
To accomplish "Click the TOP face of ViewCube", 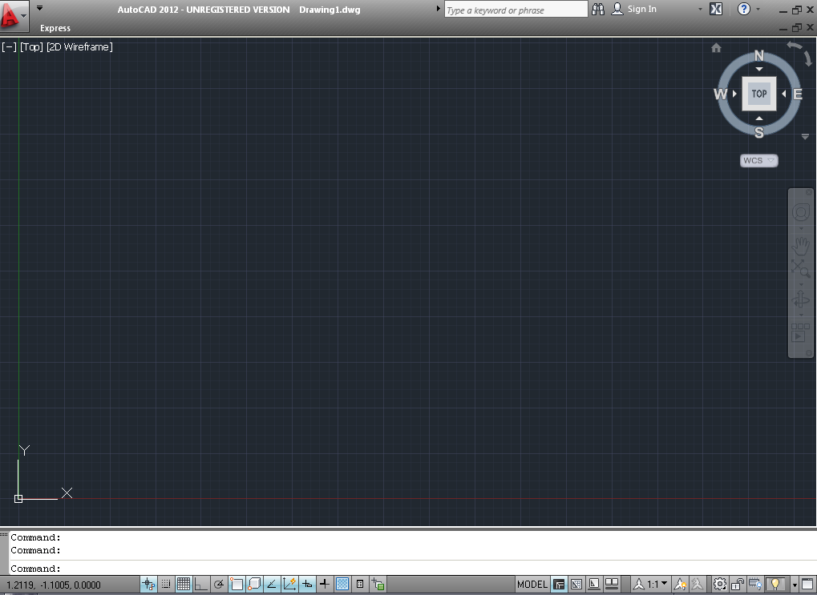I will [x=759, y=94].
